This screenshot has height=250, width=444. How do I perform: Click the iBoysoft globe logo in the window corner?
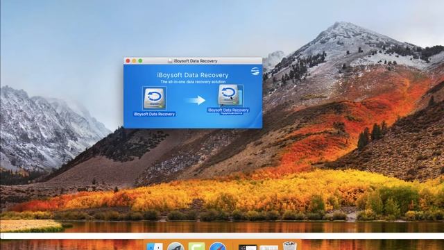(x=255, y=71)
